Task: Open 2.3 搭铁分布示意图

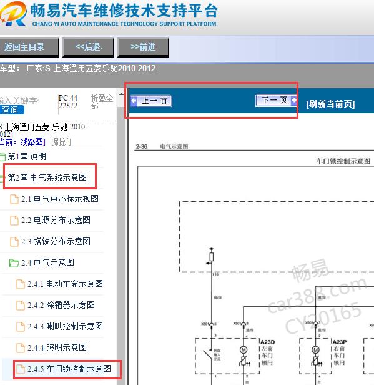Action: (x=56, y=242)
